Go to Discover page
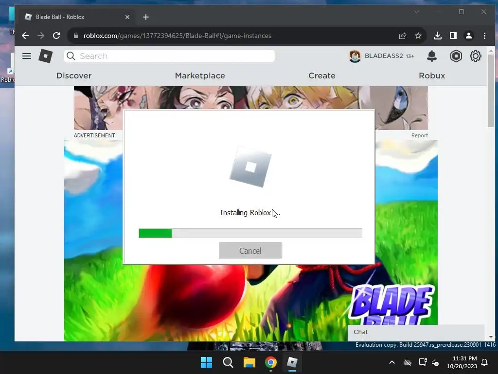The image size is (498, 374). click(74, 75)
